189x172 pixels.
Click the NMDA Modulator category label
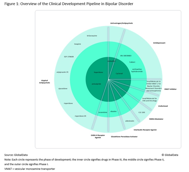pos(156,119)
